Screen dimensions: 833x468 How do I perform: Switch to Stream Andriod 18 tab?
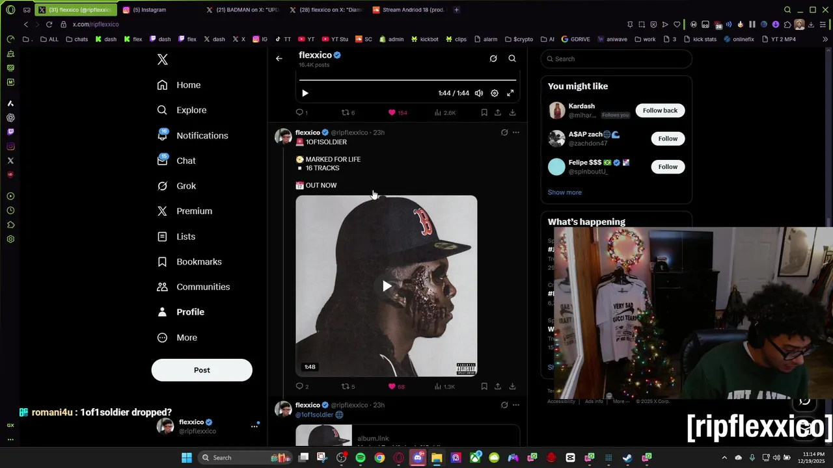click(409, 10)
